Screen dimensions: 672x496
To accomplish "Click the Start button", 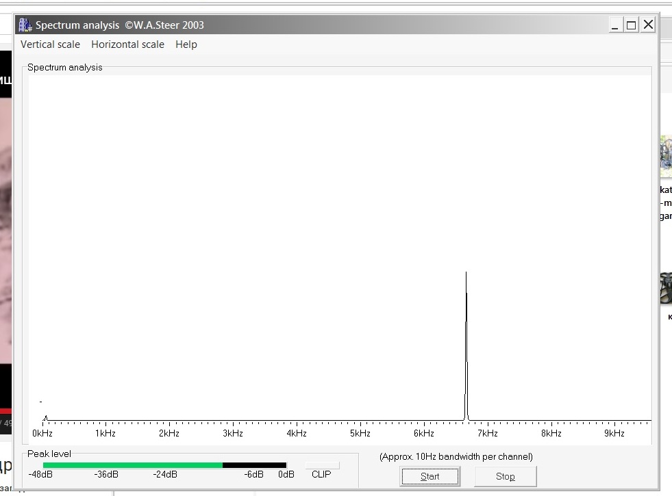I will tap(430, 476).
